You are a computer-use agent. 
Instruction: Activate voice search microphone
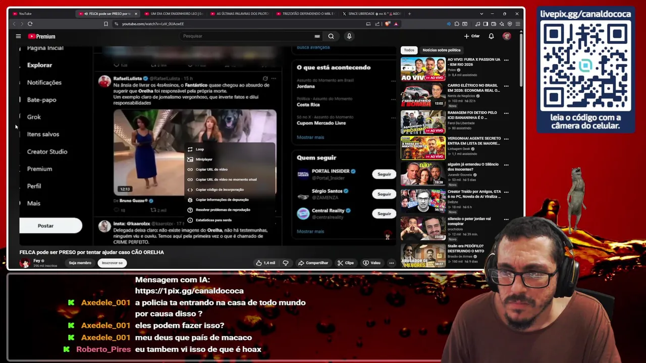click(349, 36)
